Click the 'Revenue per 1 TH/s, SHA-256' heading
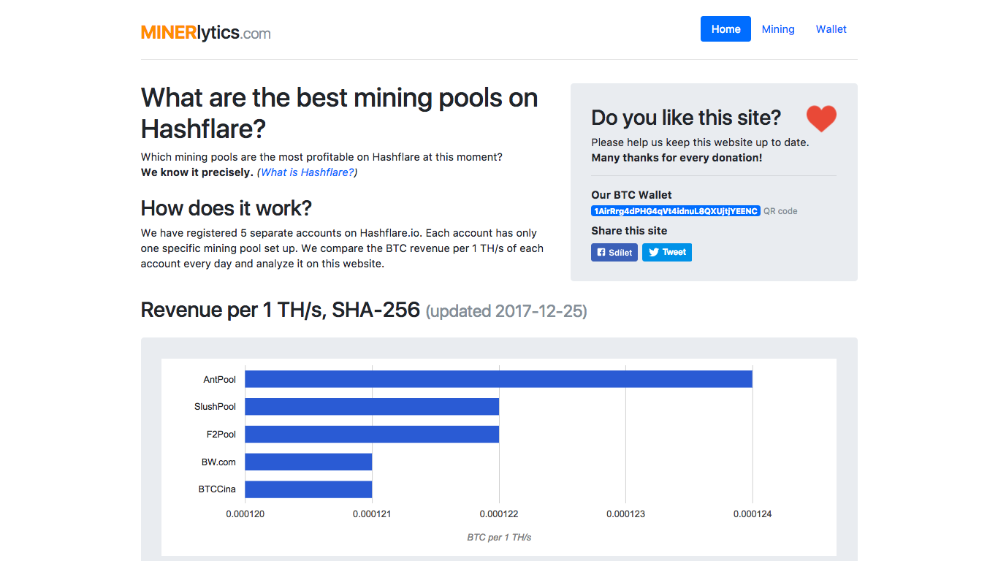 [x=281, y=310]
